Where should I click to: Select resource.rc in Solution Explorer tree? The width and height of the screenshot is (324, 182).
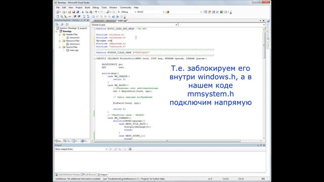click(x=73, y=44)
